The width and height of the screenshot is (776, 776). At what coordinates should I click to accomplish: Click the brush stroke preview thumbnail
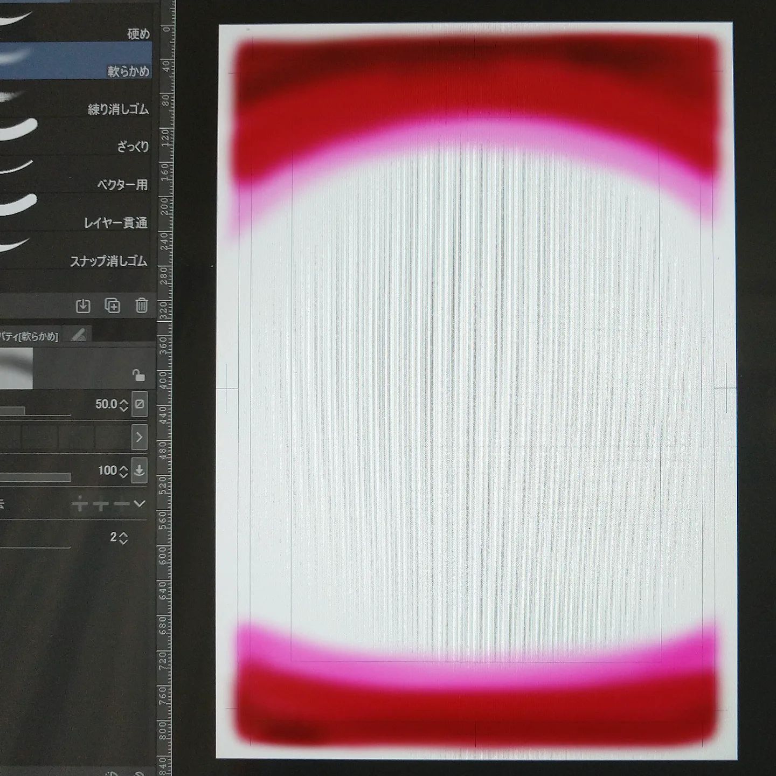(x=16, y=369)
